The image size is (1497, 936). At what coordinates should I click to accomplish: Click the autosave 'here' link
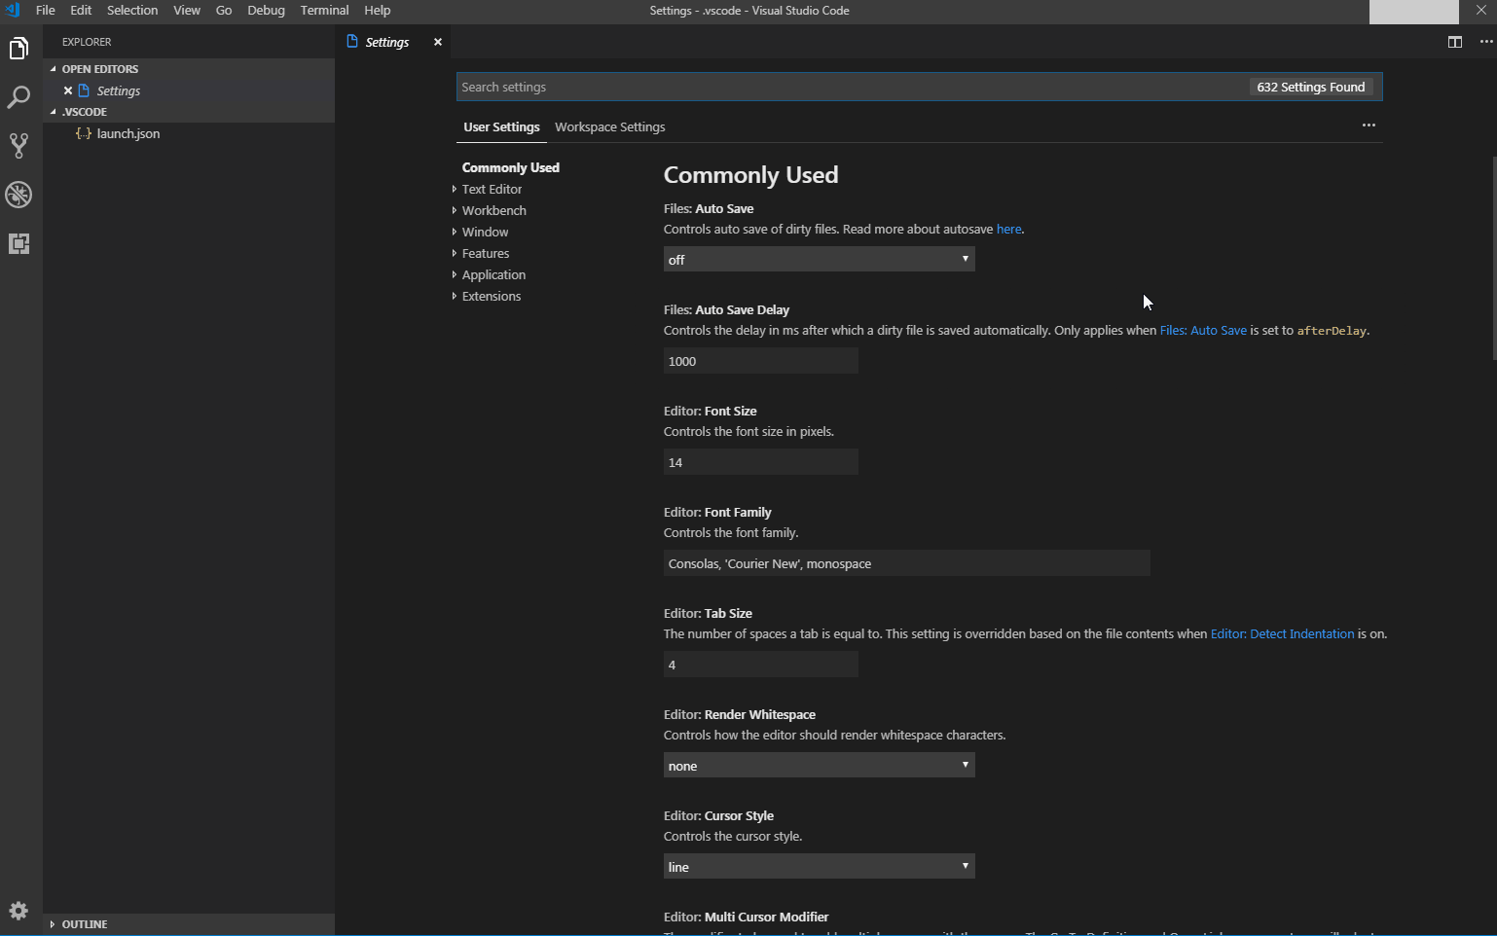click(x=1008, y=229)
